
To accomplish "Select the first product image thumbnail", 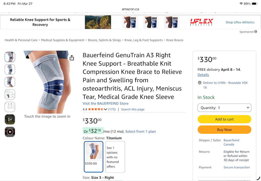I will coord(10,57).
